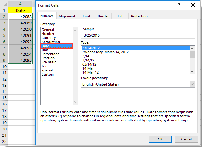Click the Category list scroll down arrow
Image resolution: width=202 pixels, height=147 pixels.
tap(75, 102)
